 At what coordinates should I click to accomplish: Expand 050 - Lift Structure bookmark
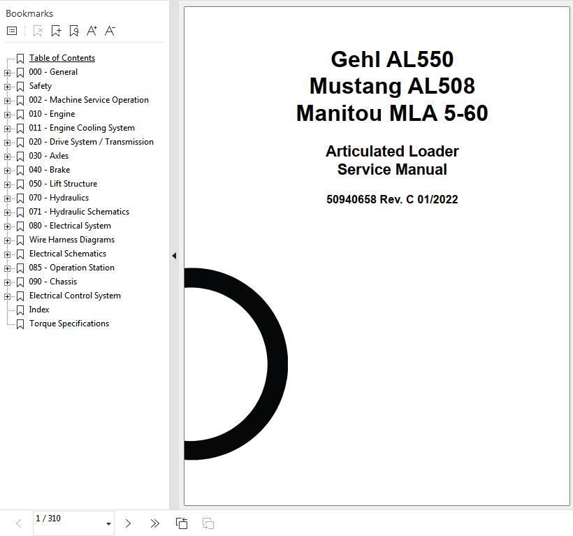coord(7,184)
